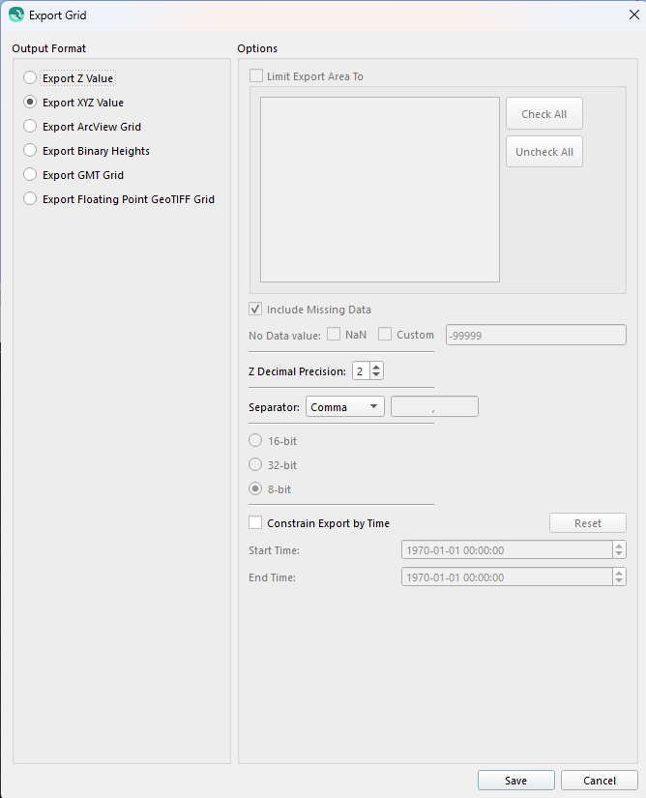Choose Export Binary Heights format
The width and height of the screenshot is (646, 798).
[30, 151]
